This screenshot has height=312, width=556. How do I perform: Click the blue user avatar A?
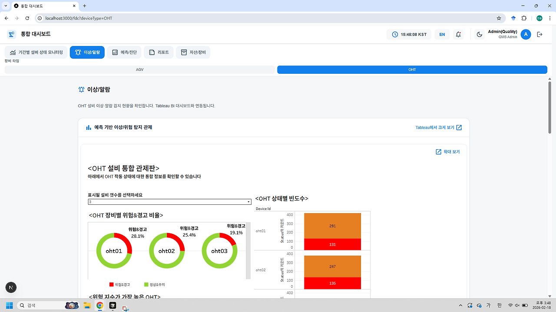[x=526, y=34]
